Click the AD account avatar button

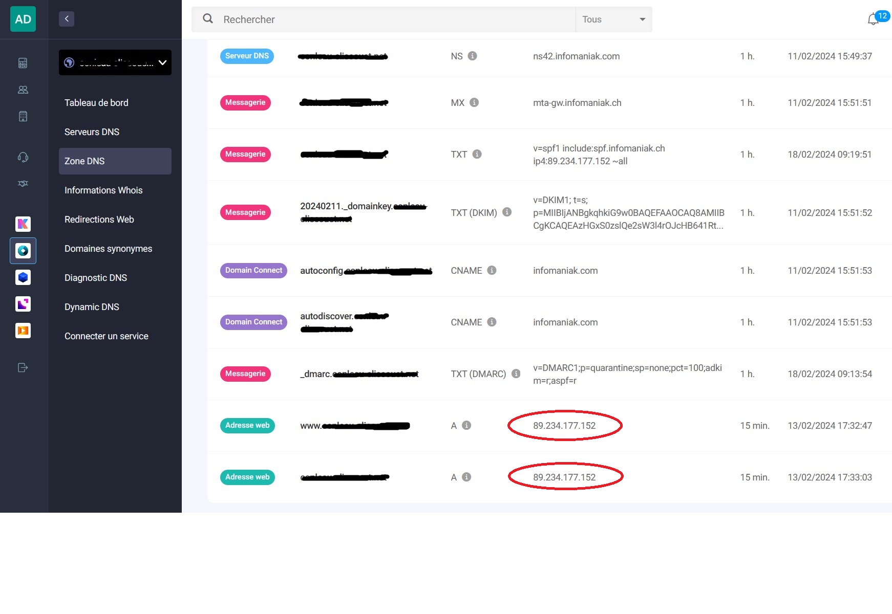point(23,19)
